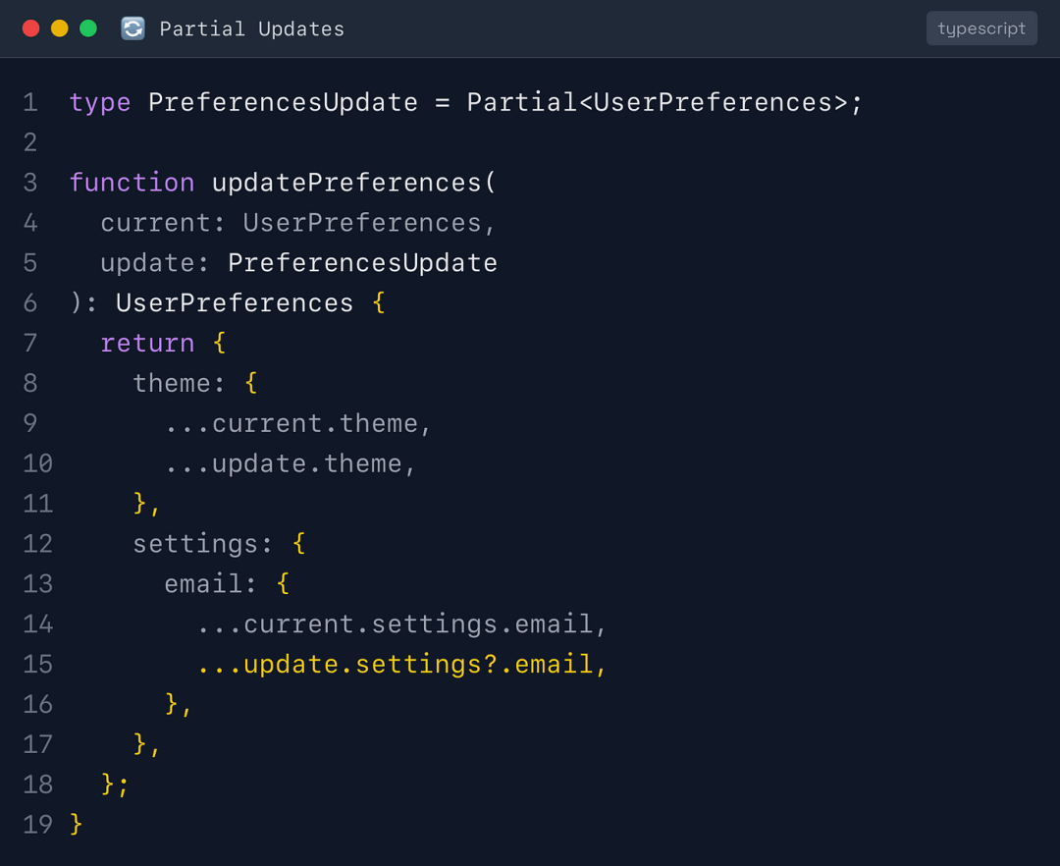
Task: Click the Partial Updates title text
Action: point(252,29)
